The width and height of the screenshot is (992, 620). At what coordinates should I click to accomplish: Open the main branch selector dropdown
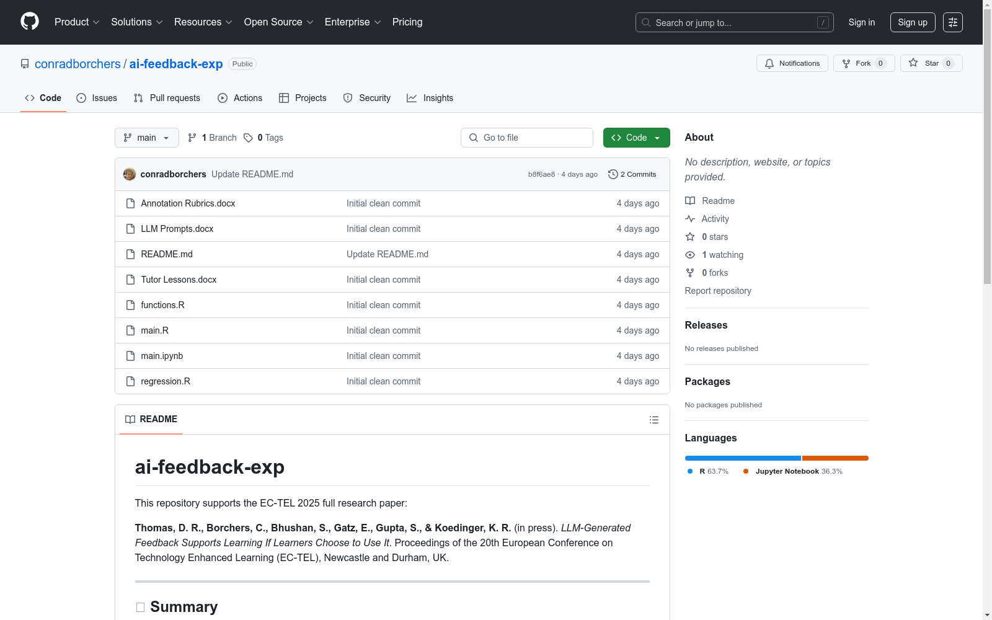coord(147,138)
